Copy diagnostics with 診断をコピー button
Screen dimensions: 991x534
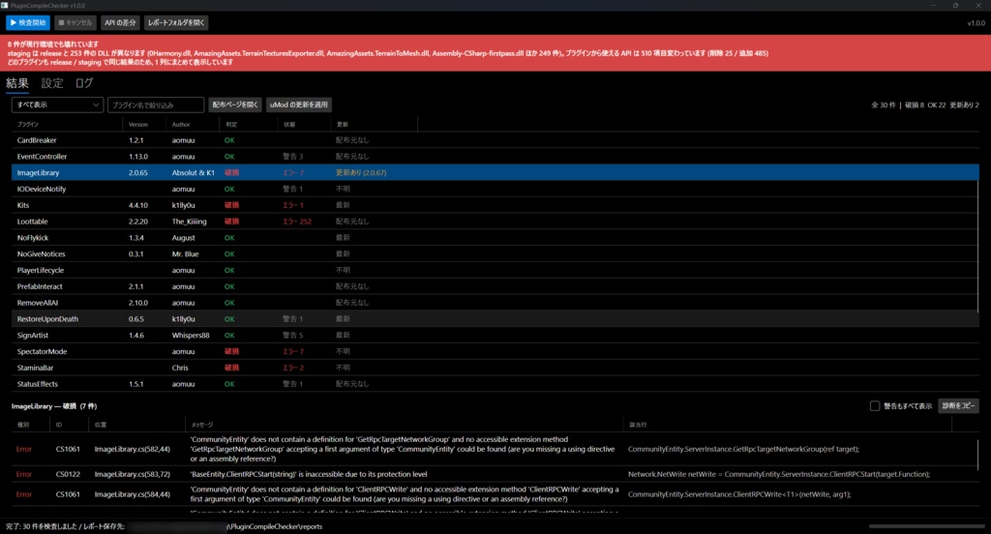[x=959, y=405]
